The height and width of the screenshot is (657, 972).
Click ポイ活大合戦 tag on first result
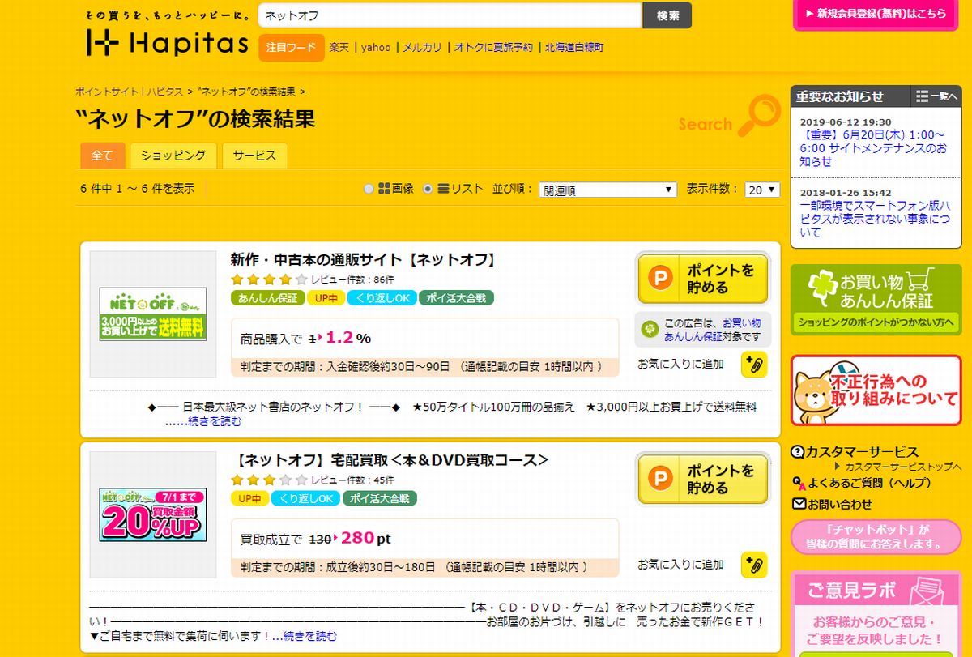[457, 297]
